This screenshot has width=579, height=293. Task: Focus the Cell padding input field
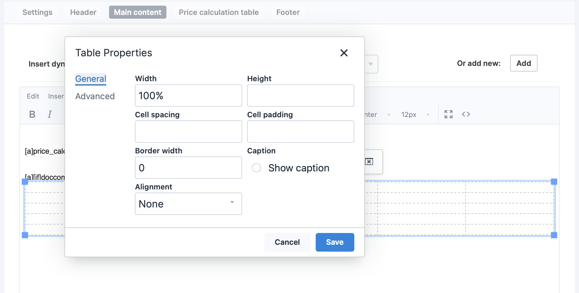tap(300, 132)
